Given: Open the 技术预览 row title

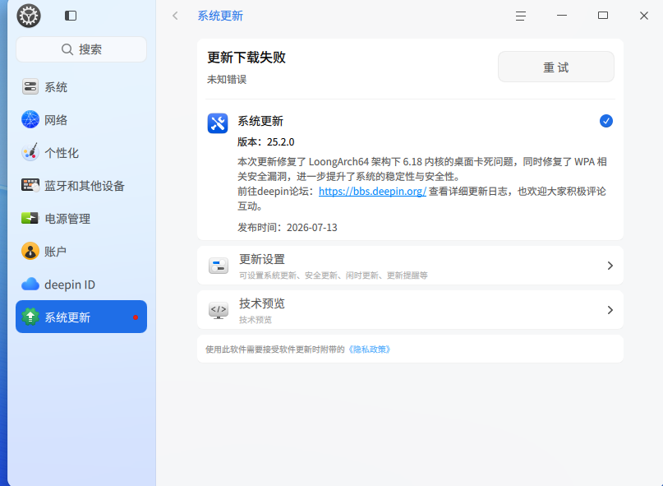Looking at the screenshot, I should [x=262, y=303].
